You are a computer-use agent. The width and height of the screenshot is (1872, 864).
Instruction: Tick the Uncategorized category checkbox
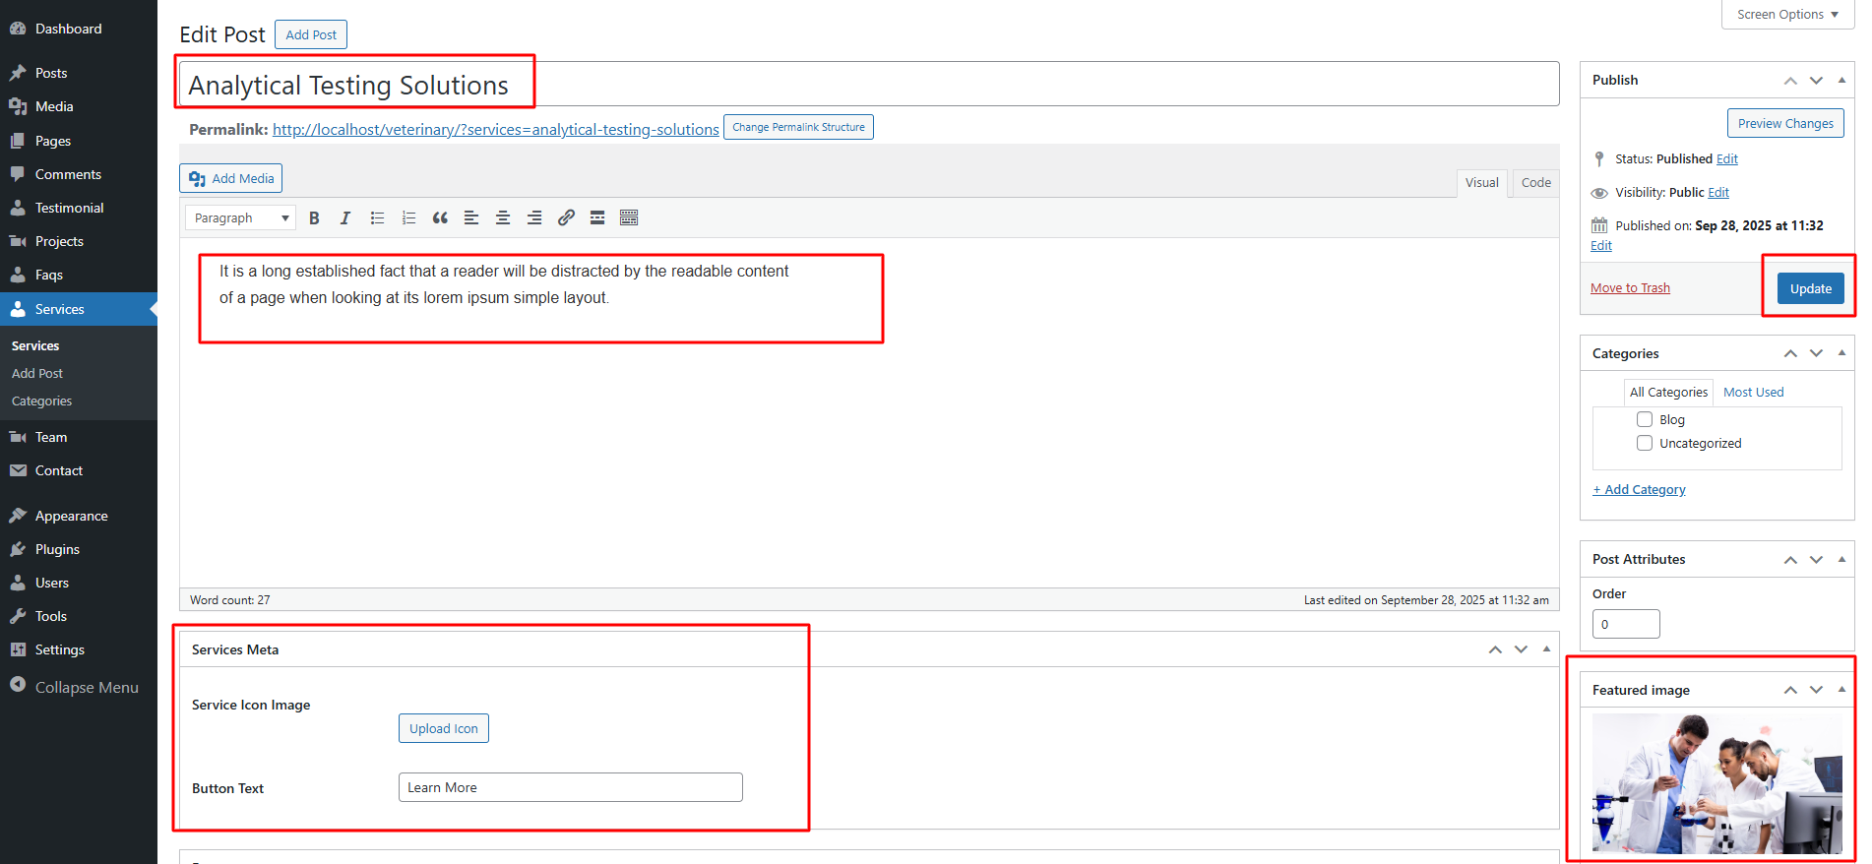click(x=1645, y=444)
